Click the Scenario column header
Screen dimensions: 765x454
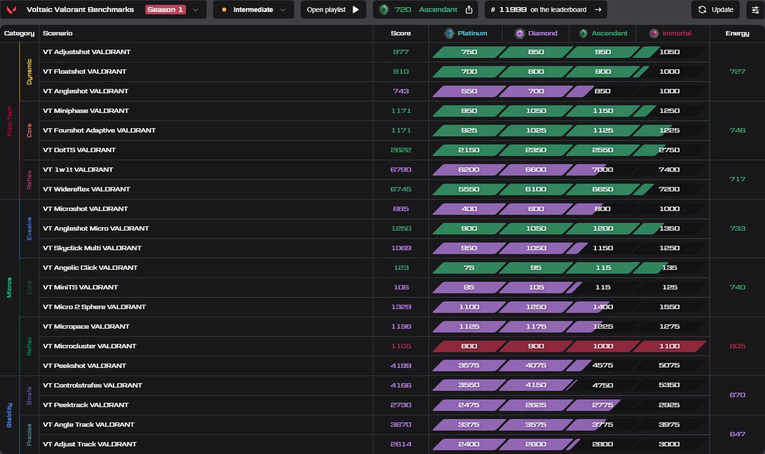[x=57, y=33]
